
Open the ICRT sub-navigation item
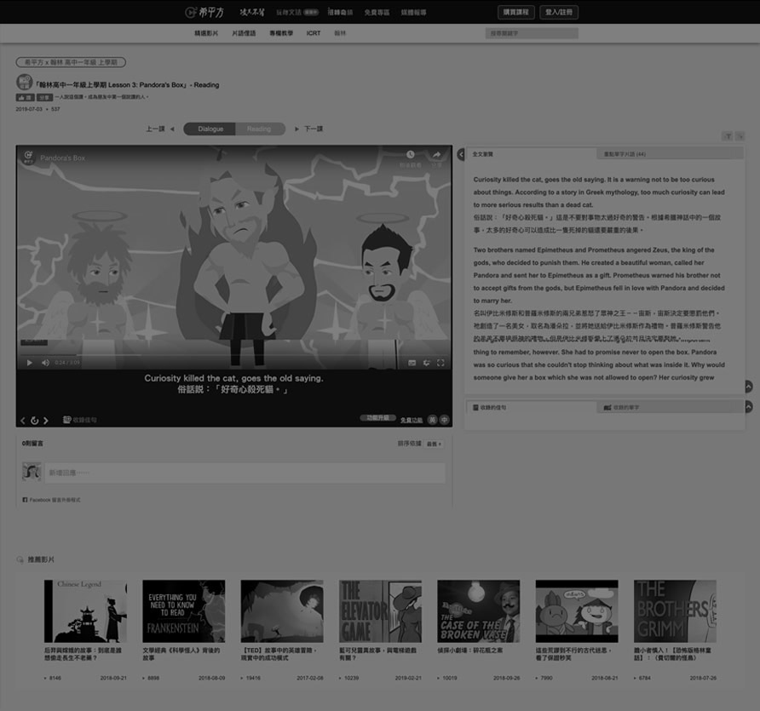(313, 33)
